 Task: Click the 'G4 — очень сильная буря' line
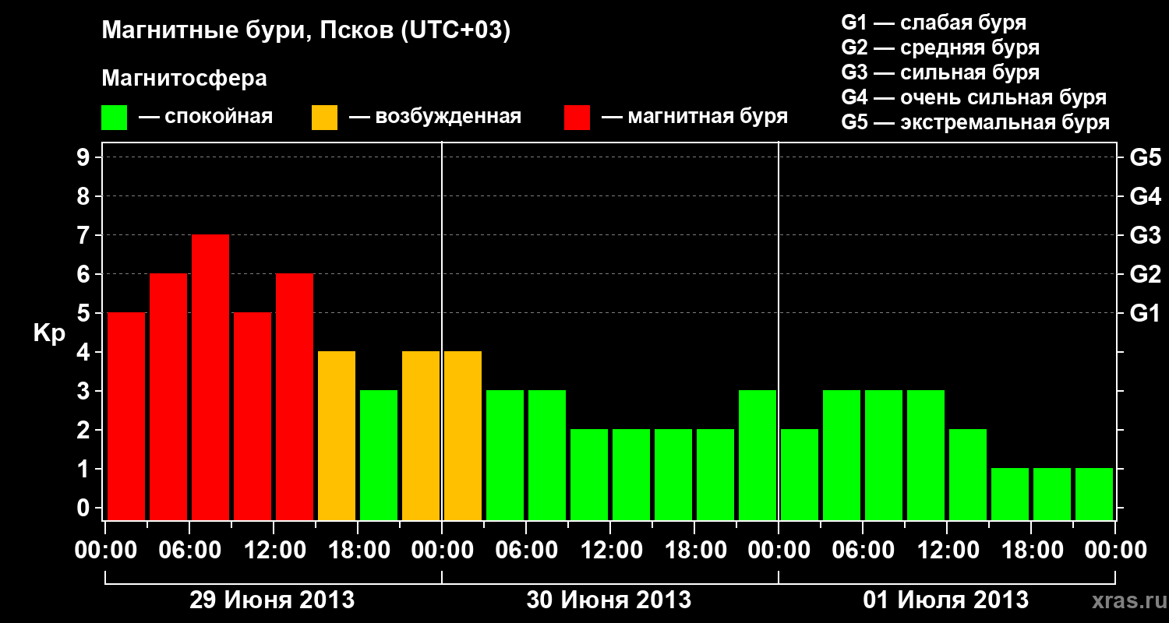[x=974, y=97]
